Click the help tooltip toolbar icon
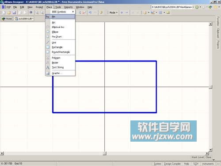Image resolution: width=221 pixels, height=166 pixels. [x=101, y=12]
